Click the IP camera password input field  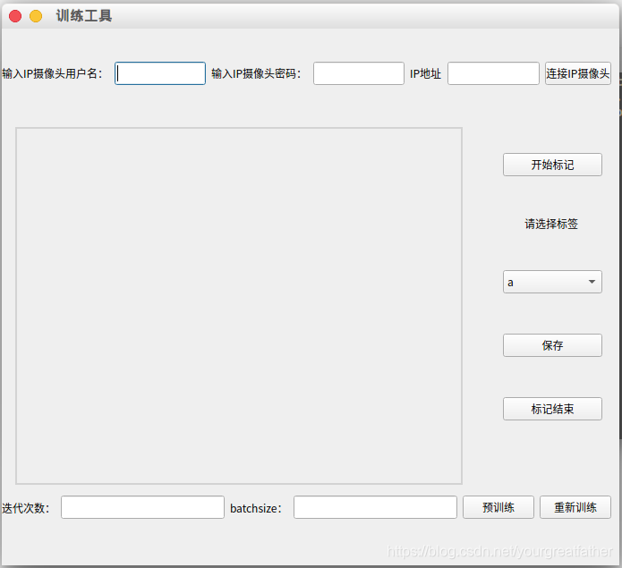[x=359, y=73]
